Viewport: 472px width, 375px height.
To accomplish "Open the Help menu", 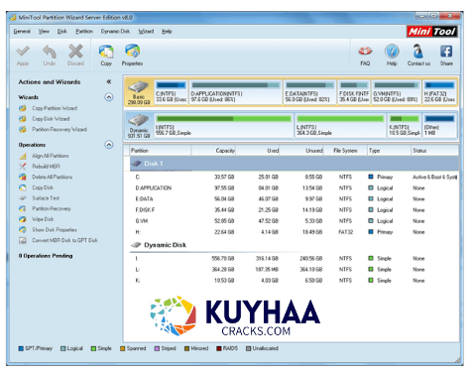I will tap(167, 32).
